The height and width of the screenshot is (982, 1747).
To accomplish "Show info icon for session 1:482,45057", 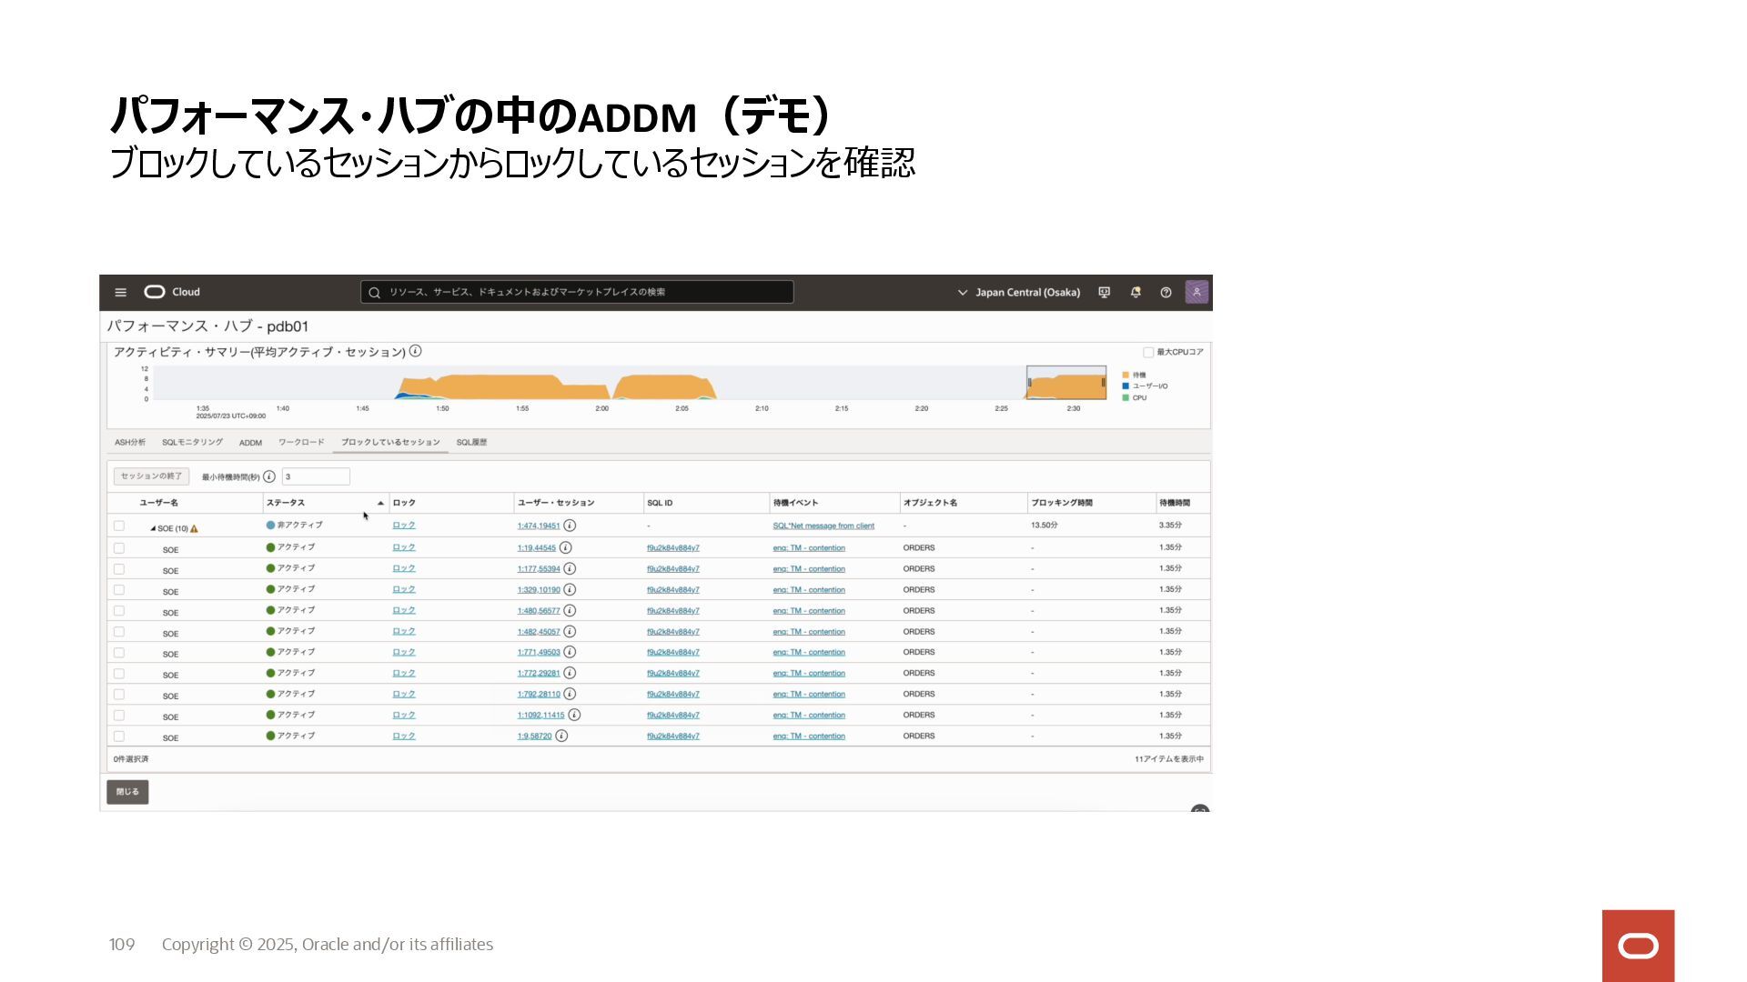I will (570, 631).
